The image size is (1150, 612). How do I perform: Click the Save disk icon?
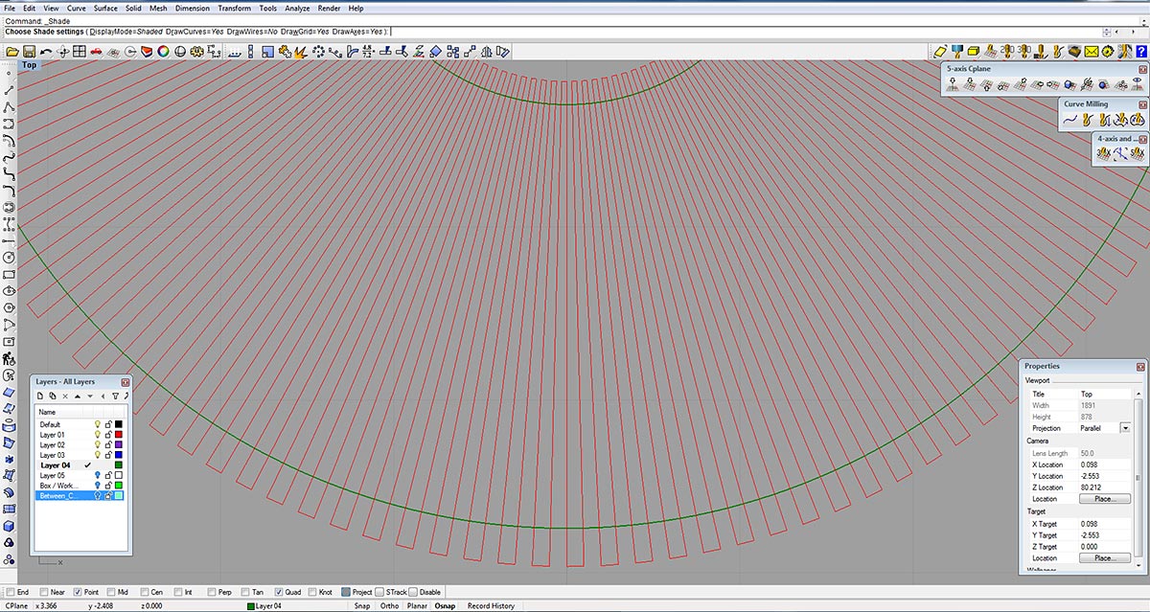coord(29,51)
